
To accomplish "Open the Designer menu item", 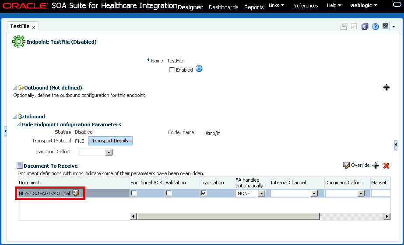I will [190, 7].
